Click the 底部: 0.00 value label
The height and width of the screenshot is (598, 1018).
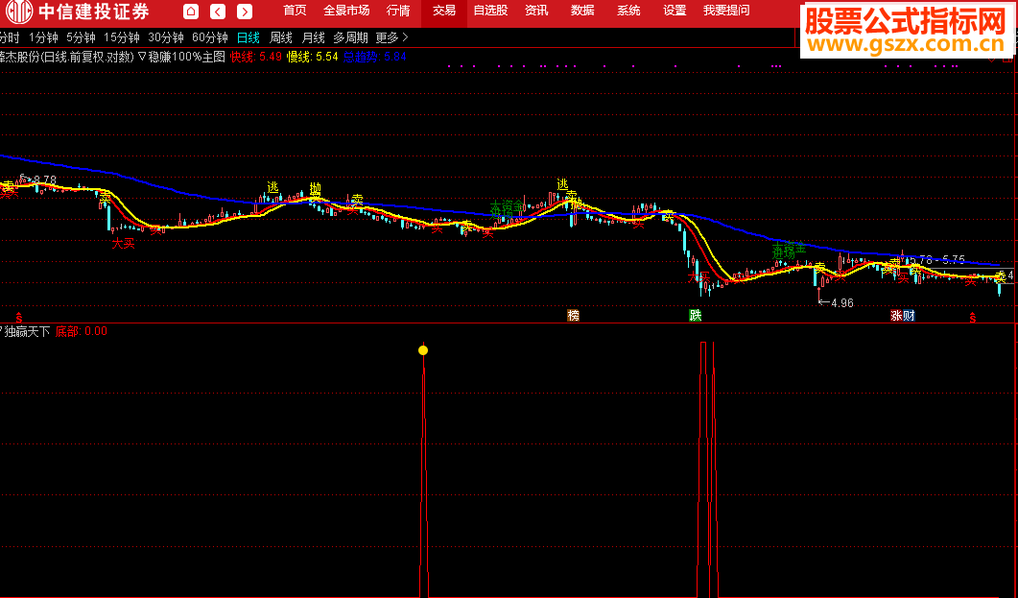pyautogui.click(x=82, y=332)
